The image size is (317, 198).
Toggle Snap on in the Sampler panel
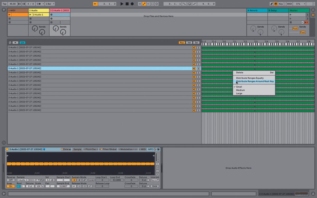[x=11, y=186]
